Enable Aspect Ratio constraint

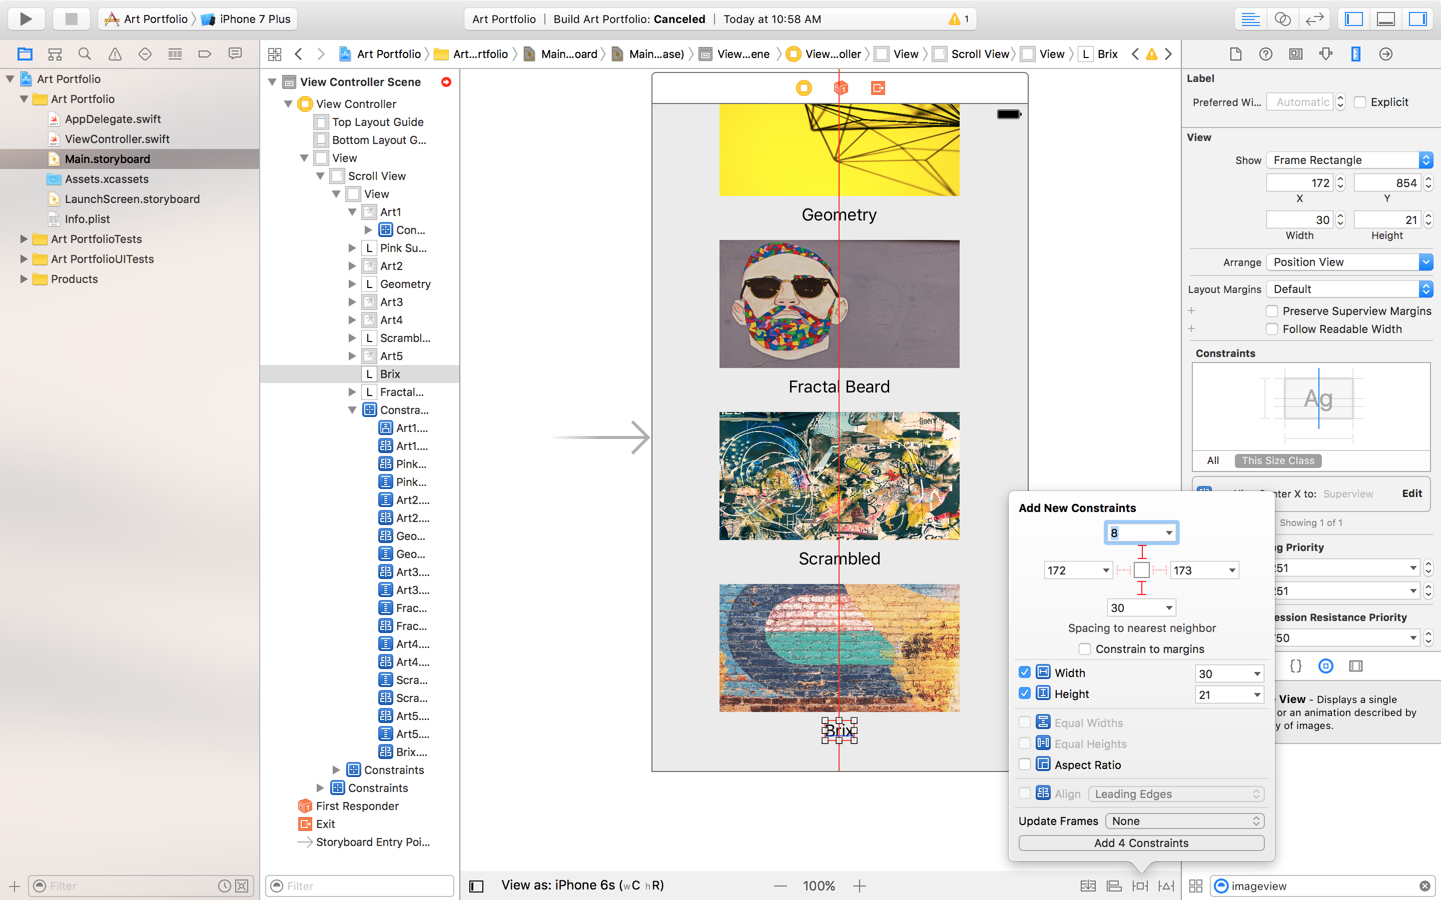[x=1025, y=764]
